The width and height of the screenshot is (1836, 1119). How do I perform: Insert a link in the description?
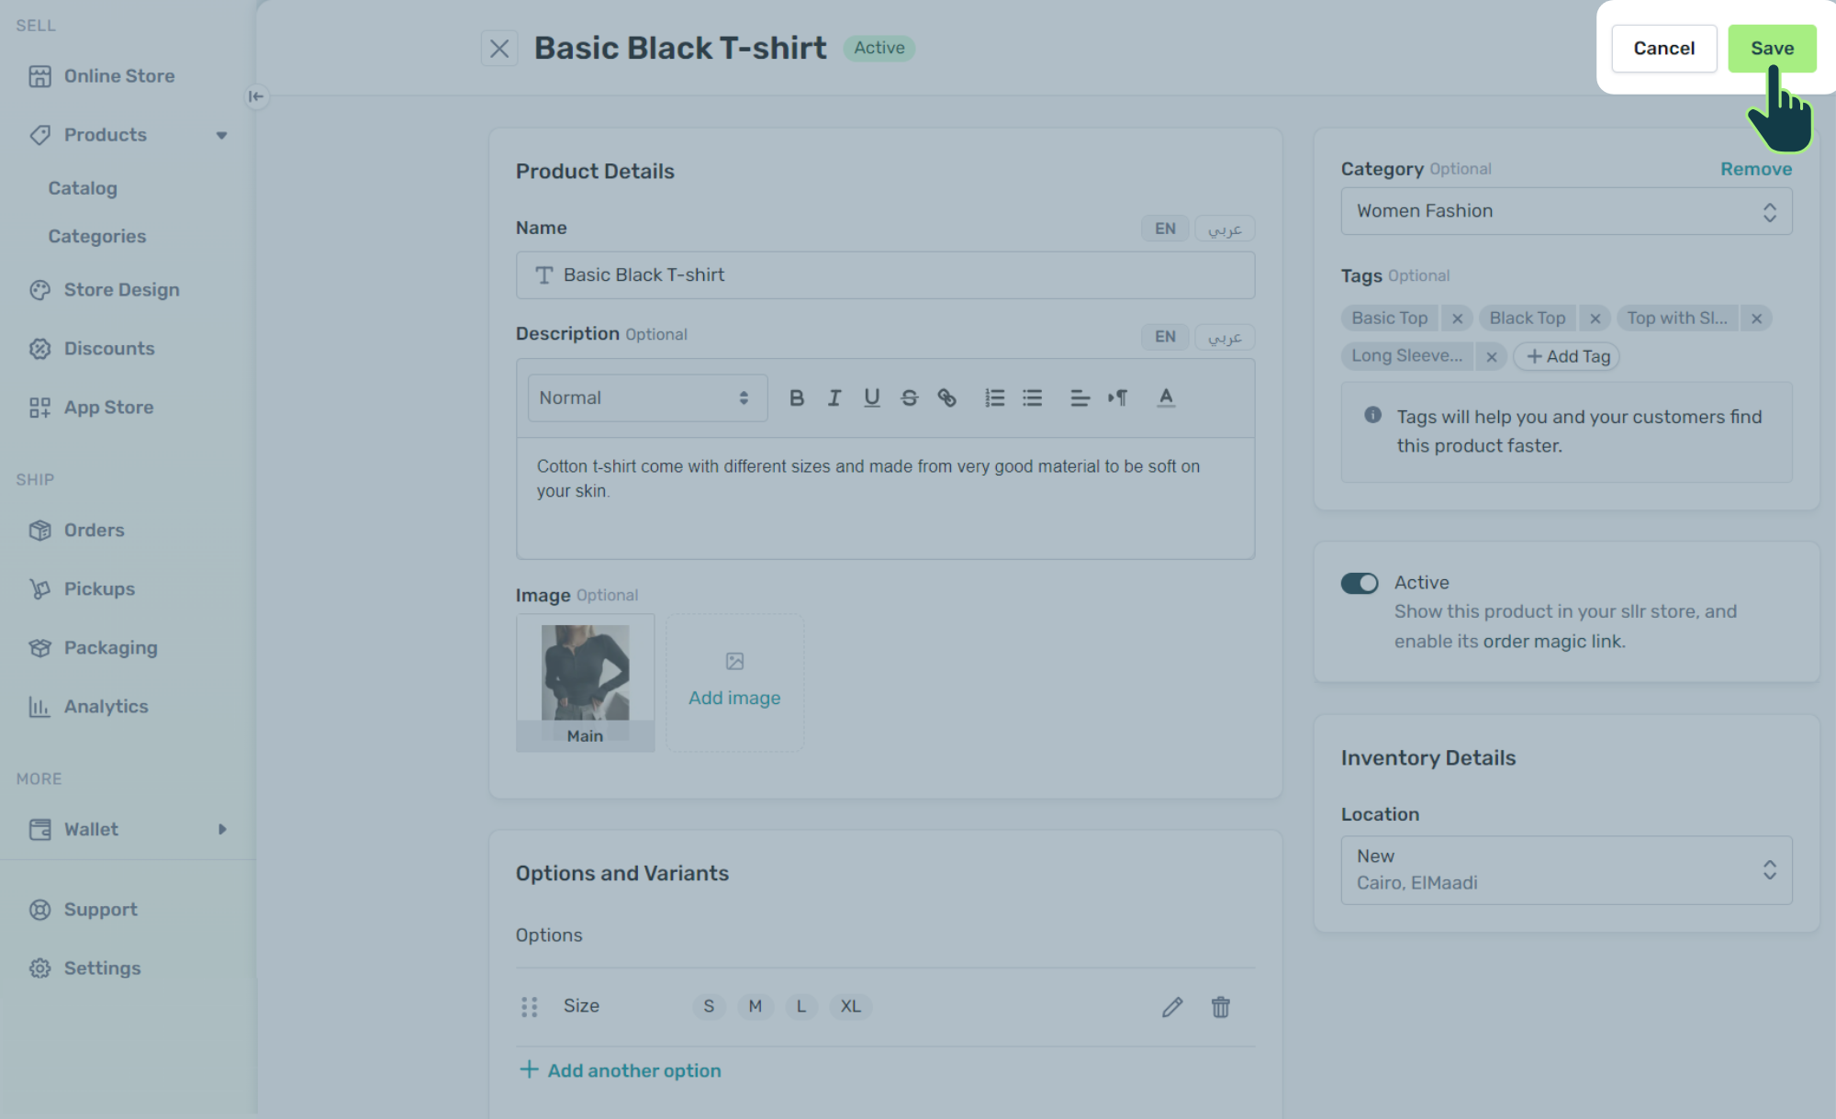[x=946, y=397]
